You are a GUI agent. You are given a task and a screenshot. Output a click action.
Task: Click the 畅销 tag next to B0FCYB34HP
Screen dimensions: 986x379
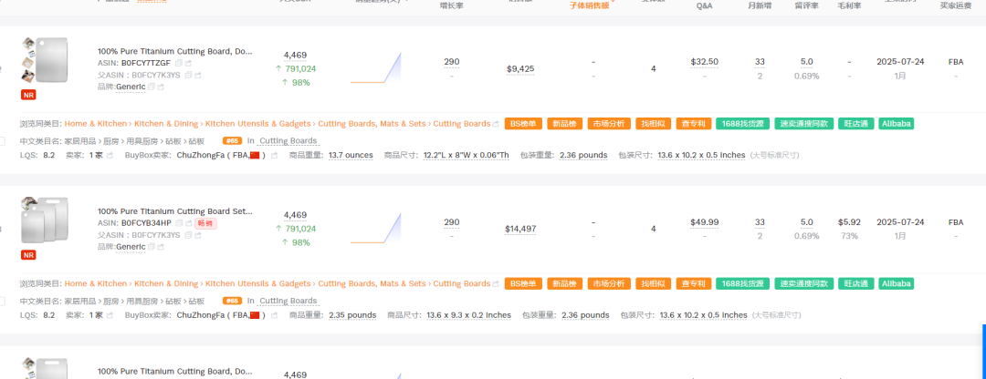(x=205, y=223)
